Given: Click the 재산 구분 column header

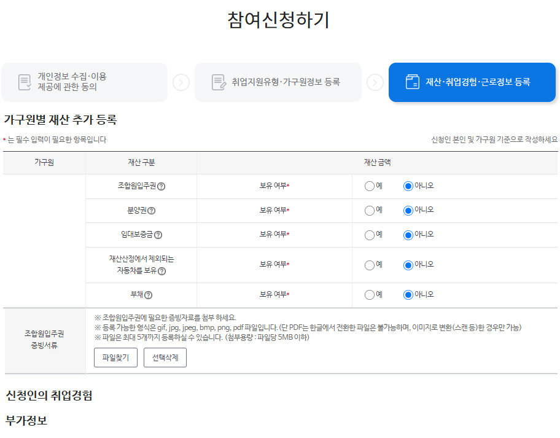Looking at the screenshot, I should [x=141, y=162].
